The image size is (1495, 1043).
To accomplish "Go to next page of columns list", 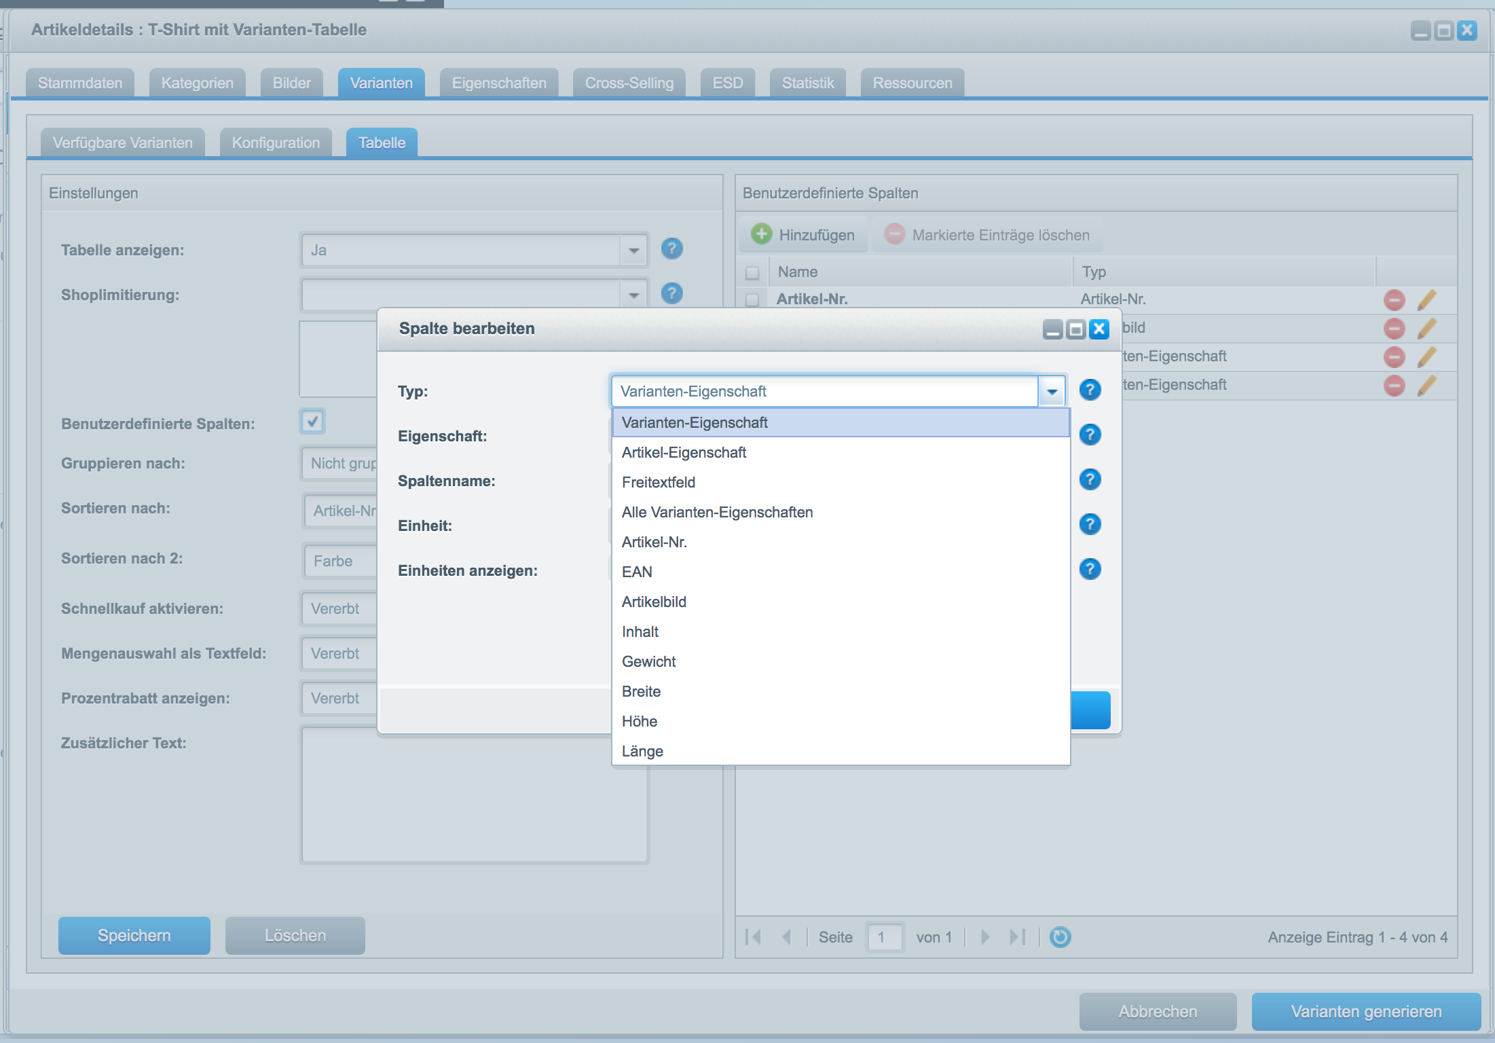I will pyautogui.click(x=985, y=937).
